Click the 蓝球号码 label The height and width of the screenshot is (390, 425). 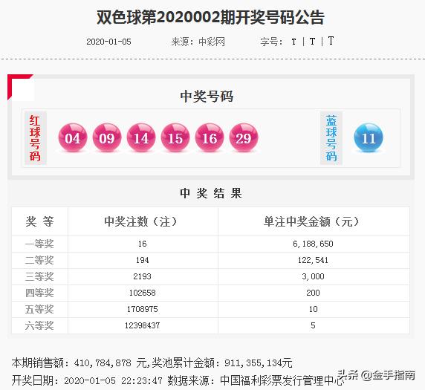point(331,138)
